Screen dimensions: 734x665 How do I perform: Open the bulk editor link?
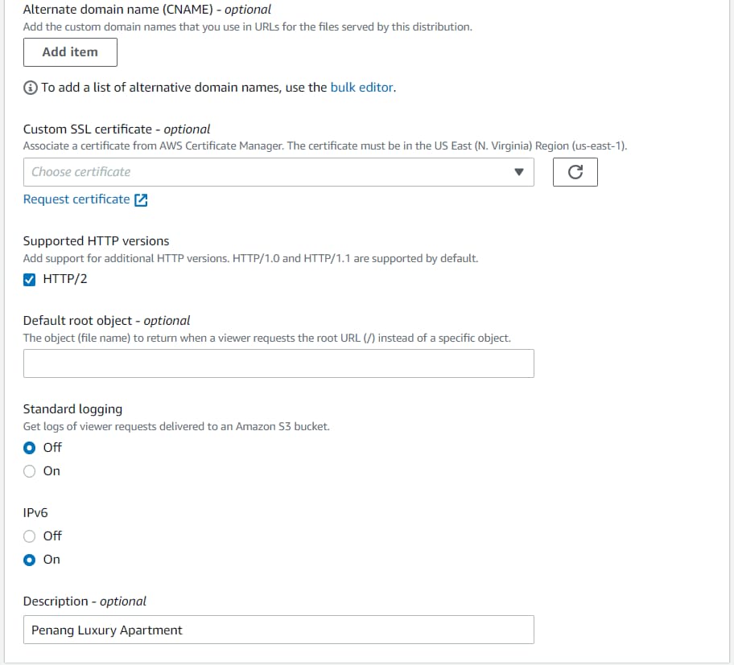pyautogui.click(x=361, y=88)
